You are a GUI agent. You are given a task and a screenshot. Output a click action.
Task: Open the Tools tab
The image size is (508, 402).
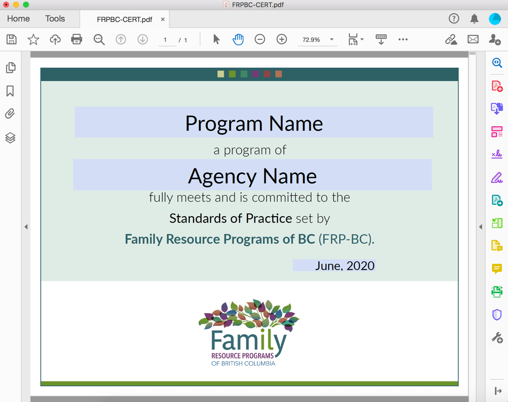tap(55, 19)
